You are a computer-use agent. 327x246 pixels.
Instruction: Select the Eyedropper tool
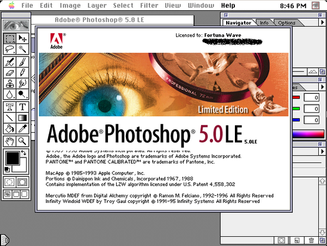22,129
